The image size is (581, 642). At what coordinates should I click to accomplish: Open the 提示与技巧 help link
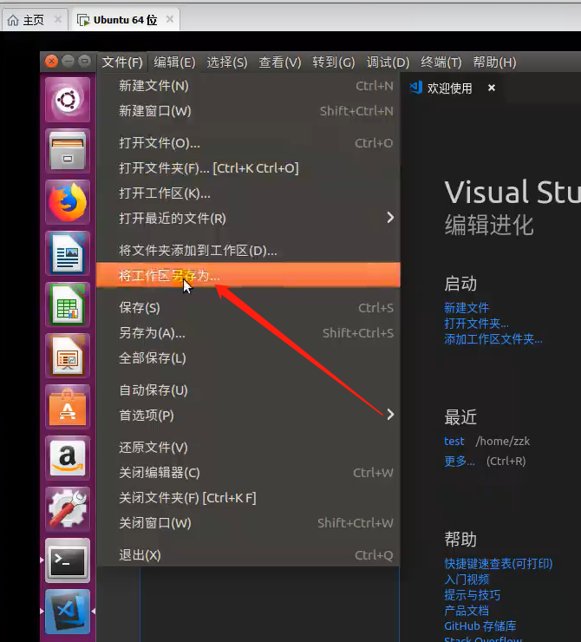point(472,595)
